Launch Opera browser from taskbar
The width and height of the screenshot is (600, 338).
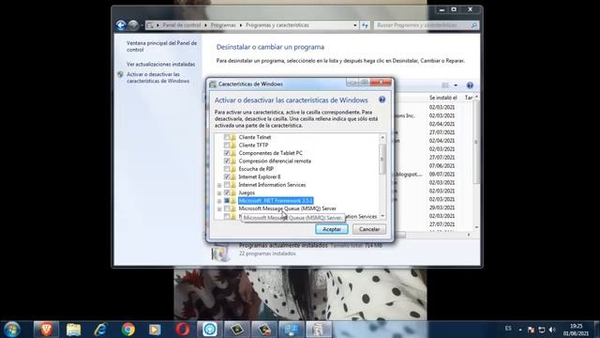point(183,330)
